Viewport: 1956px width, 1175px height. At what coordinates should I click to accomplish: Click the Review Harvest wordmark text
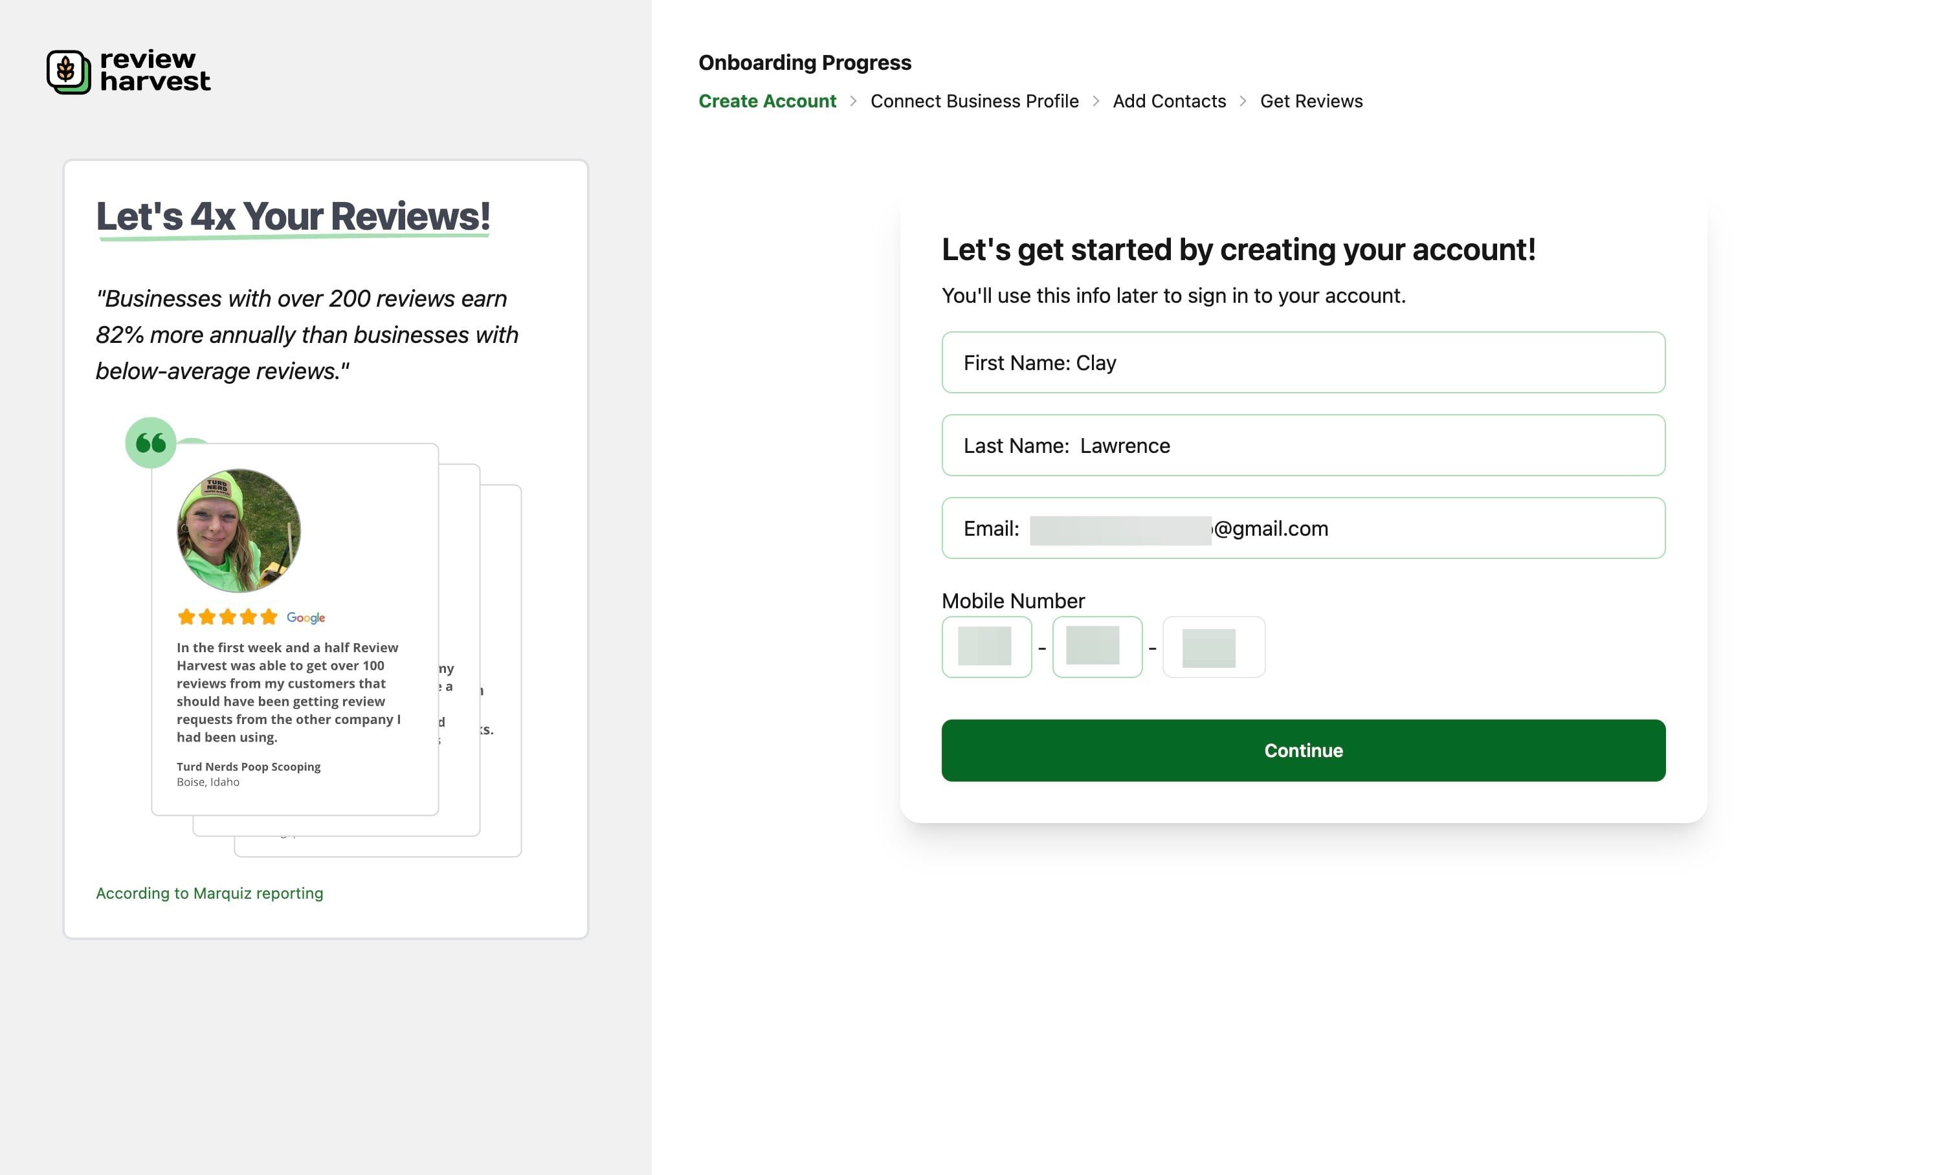point(155,71)
